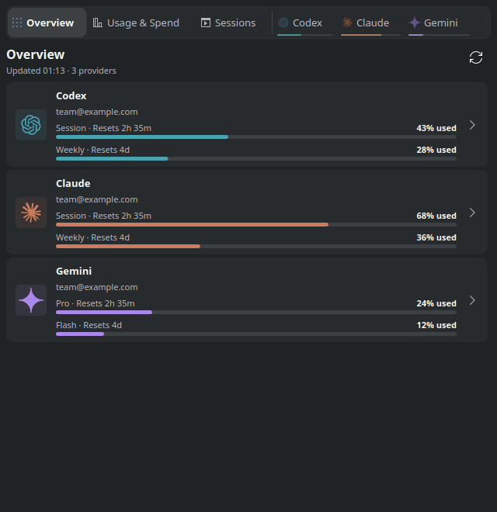Click the '12% used' value
Screen dimensions: 497x512
pos(436,325)
